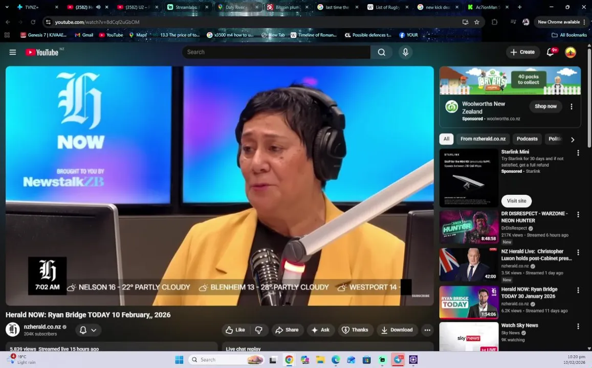Open DR DISRESPECT Warzone video thumbnail
This screenshot has width=592, height=368.
click(x=469, y=227)
